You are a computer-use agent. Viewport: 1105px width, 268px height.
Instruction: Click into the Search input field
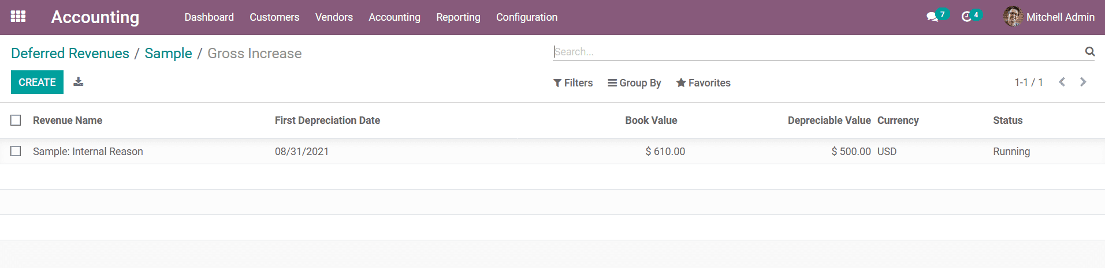point(817,51)
